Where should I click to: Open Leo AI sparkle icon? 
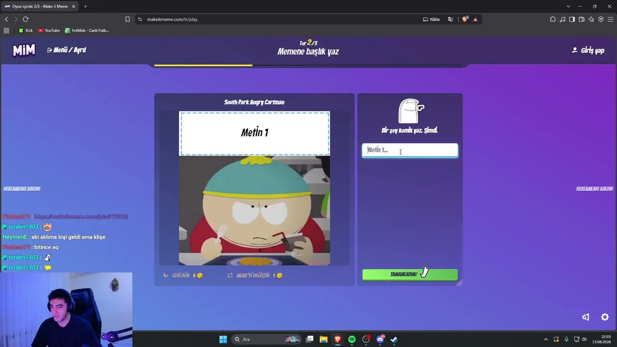(x=591, y=19)
